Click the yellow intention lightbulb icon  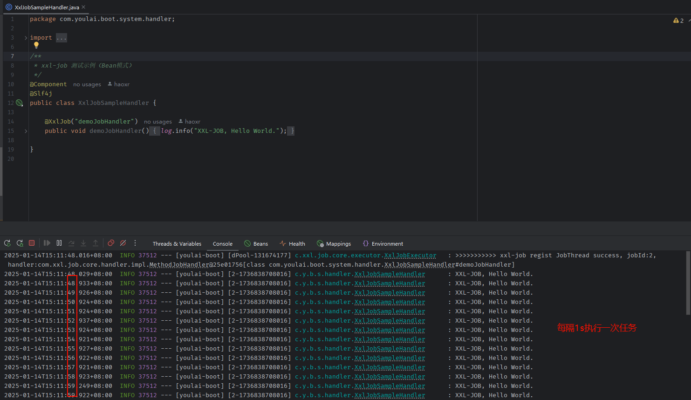(36, 45)
